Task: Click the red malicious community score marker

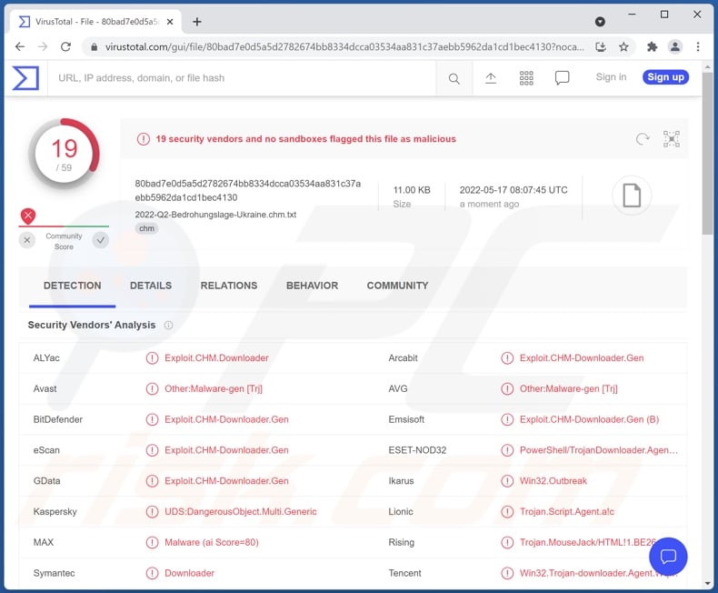Action: point(28,216)
